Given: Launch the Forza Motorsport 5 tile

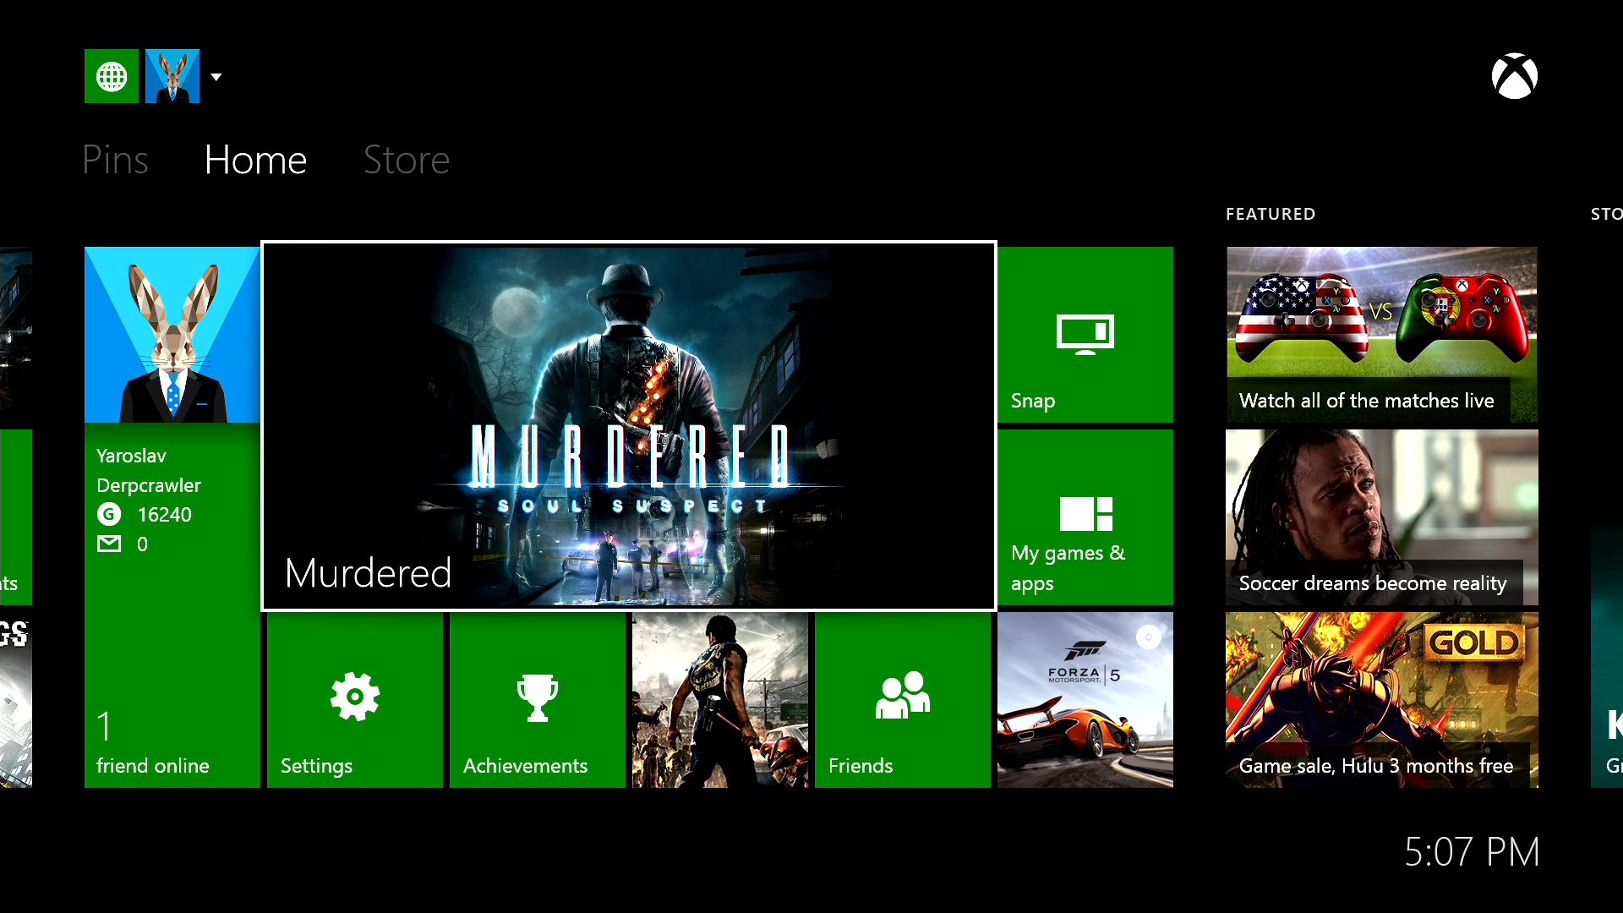Looking at the screenshot, I should [1085, 700].
